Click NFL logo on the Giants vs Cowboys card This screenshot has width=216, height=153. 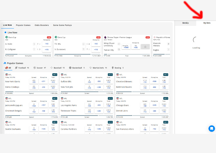tap(6, 74)
